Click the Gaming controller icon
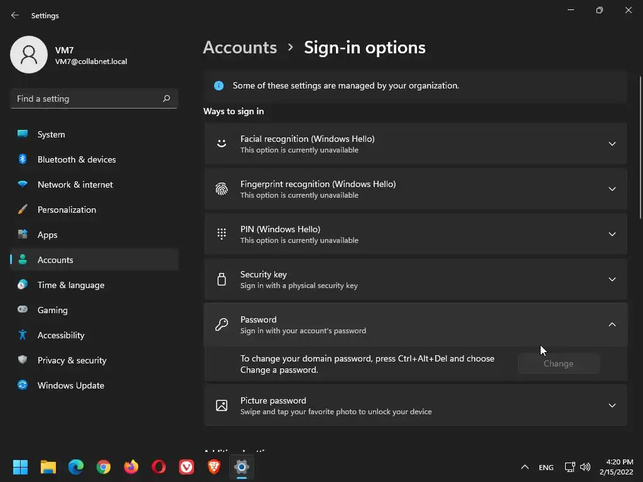Image resolution: width=643 pixels, height=482 pixels. 23,309
